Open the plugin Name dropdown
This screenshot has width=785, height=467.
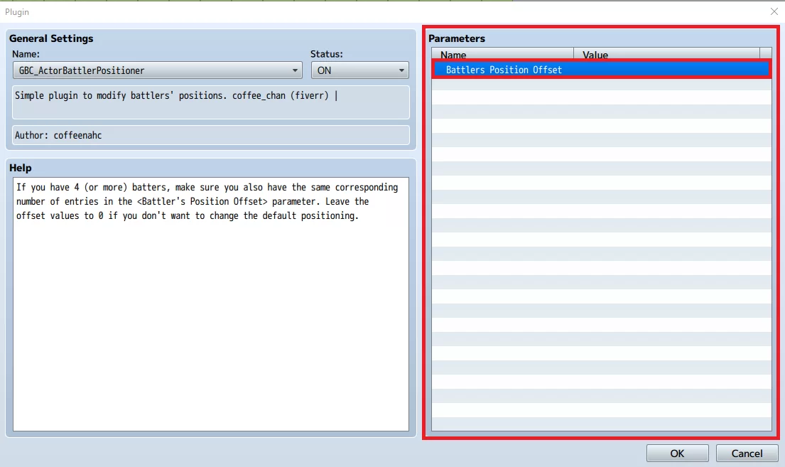(x=157, y=70)
